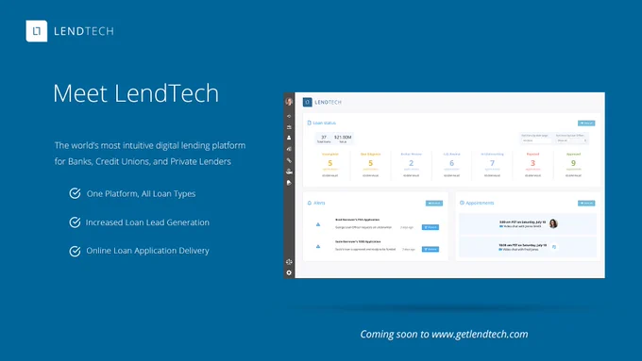Image resolution: width=642 pixels, height=361 pixels.
Task: Select the green Approved count of 9
Action: pyautogui.click(x=573, y=163)
